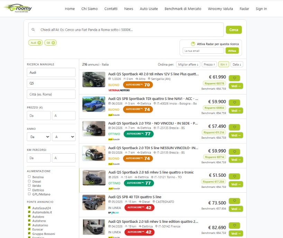
Task: Click Attiva to enable Radar
Action: click(x=232, y=51)
